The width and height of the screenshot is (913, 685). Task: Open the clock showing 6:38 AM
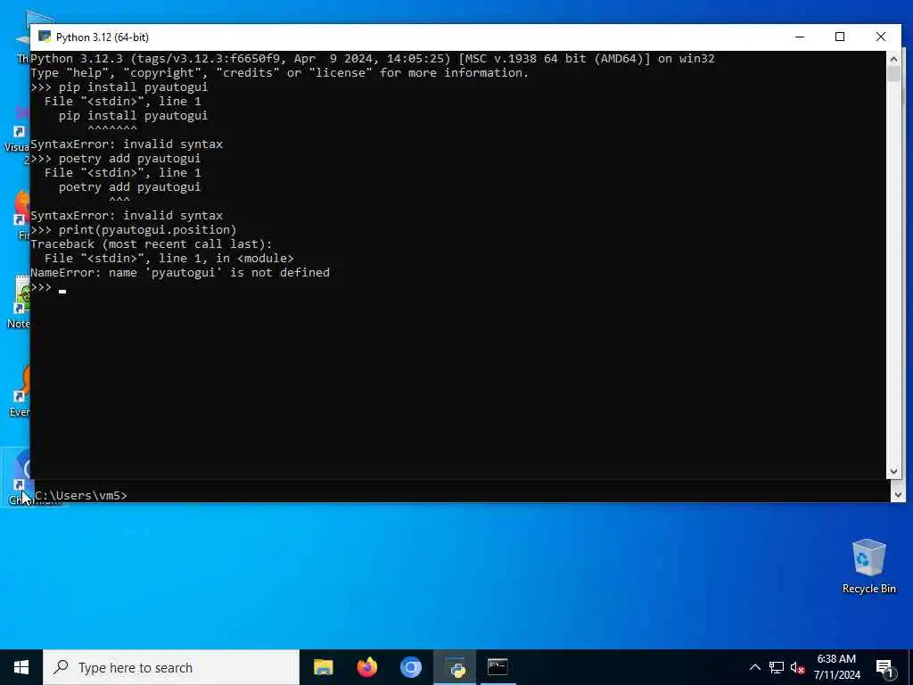coord(836,667)
